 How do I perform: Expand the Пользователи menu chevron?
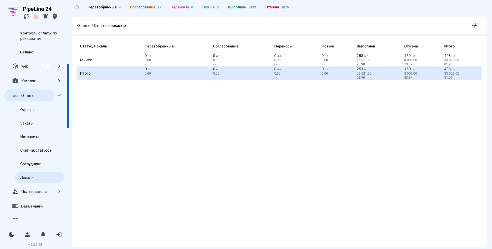(59, 191)
